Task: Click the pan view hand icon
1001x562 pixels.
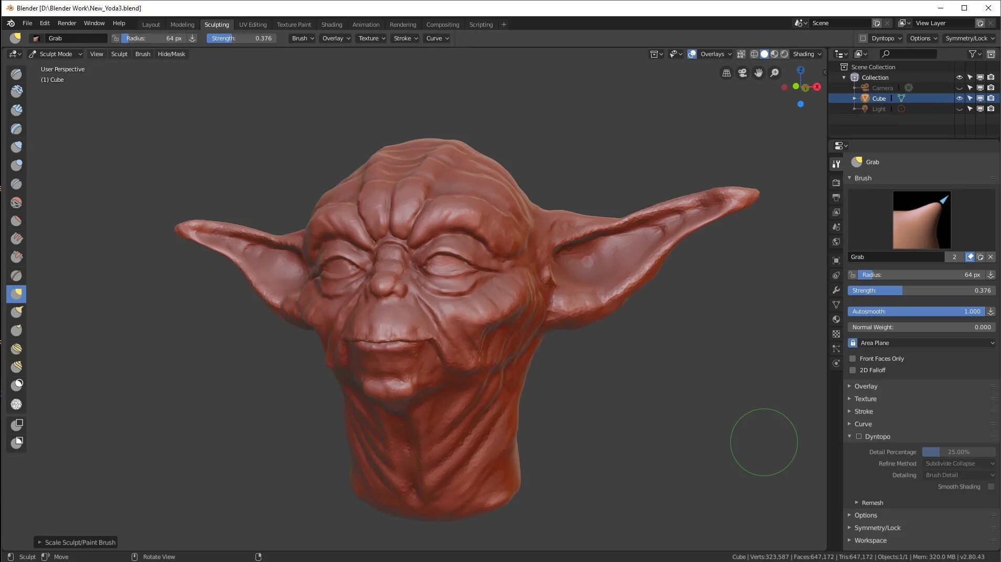Action: point(759,73)
